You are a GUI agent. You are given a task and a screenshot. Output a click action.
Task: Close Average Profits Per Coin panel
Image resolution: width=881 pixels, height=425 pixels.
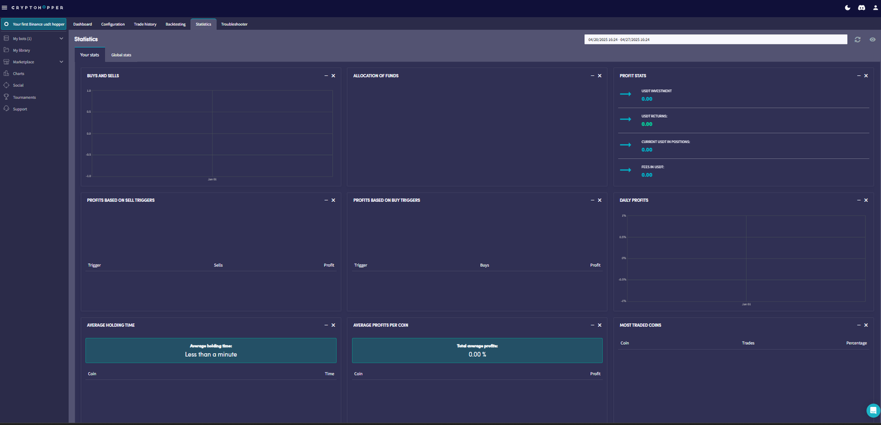point(600,325)
